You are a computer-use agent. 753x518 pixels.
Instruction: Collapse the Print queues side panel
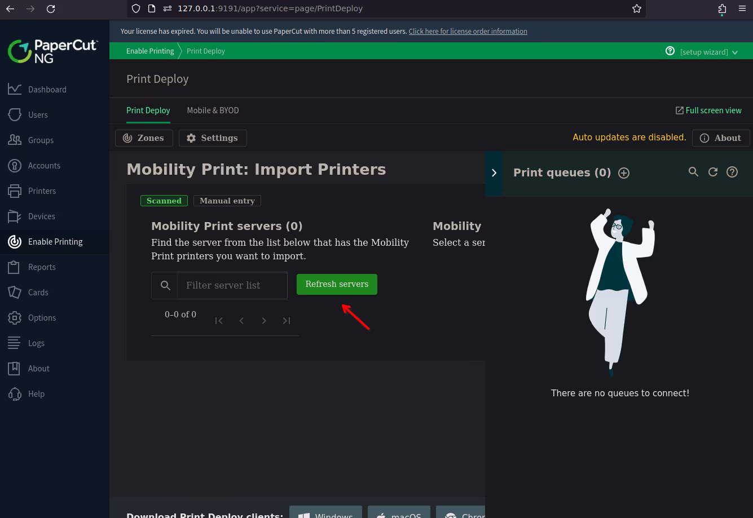pyautogui.click(x=494, y=173)
